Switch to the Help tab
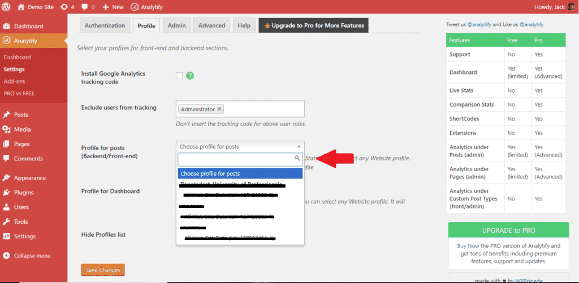Viewport: 579px width, 283px height. [244, 25]
